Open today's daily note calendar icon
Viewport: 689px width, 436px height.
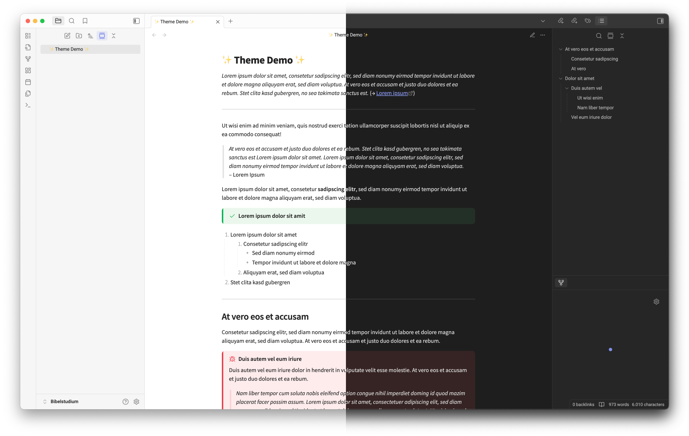click(x=28, y=82)
